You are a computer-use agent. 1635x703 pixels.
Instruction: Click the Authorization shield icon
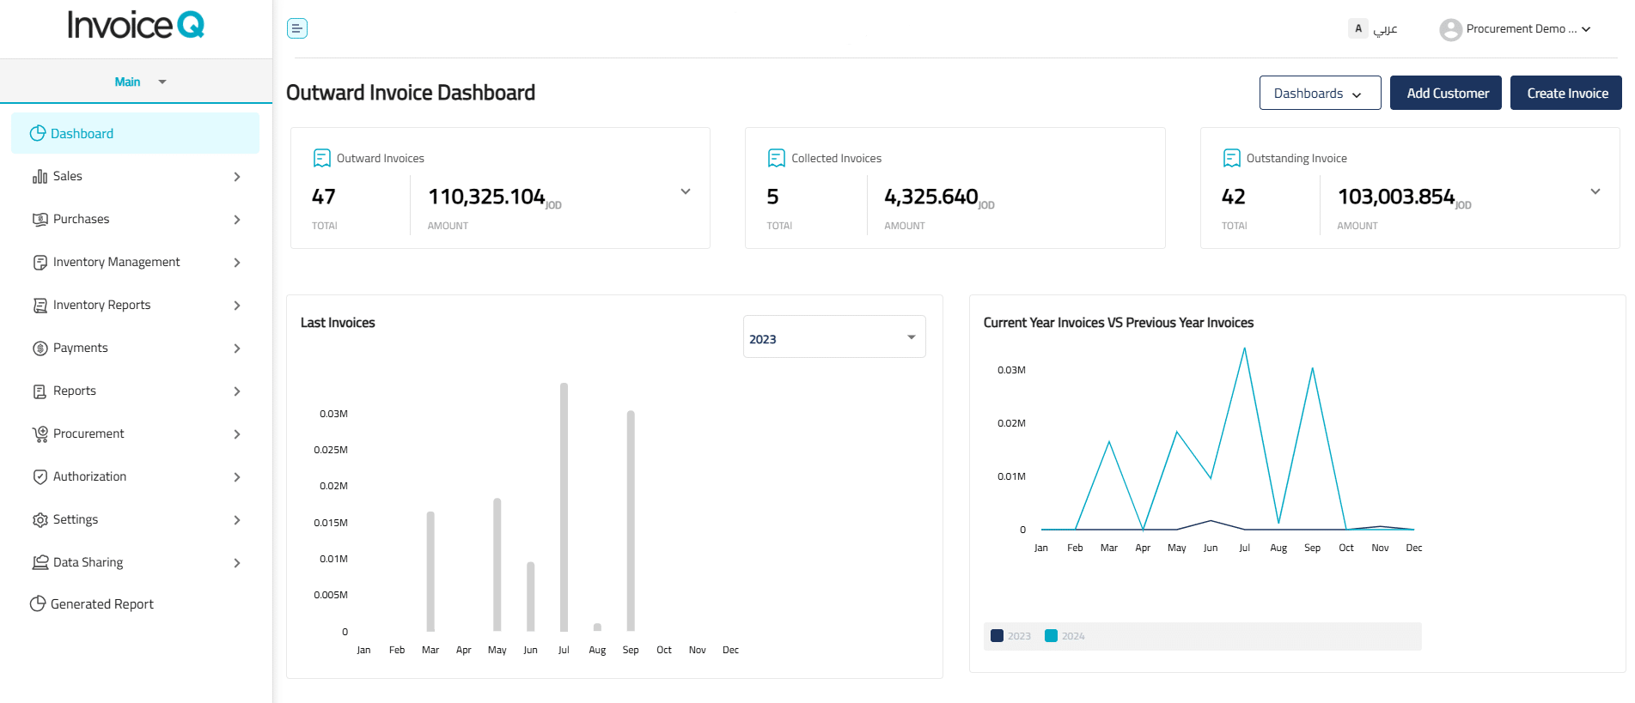click(x=40, y=477)
